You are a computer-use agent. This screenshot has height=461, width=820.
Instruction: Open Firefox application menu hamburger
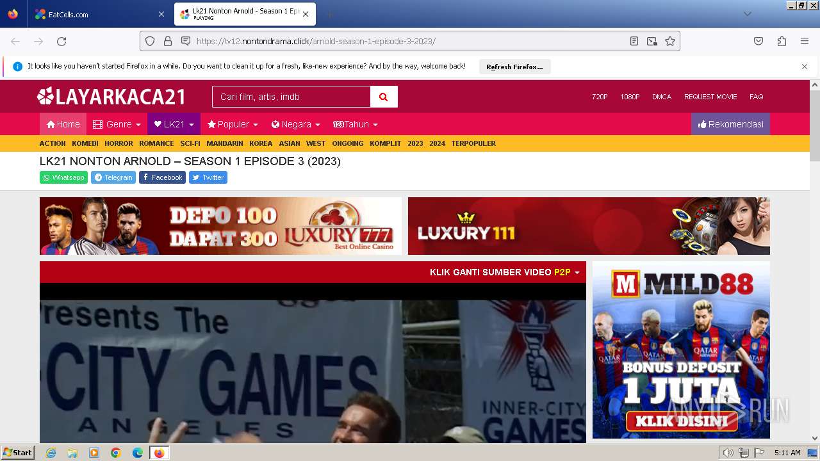coord(805,41)
